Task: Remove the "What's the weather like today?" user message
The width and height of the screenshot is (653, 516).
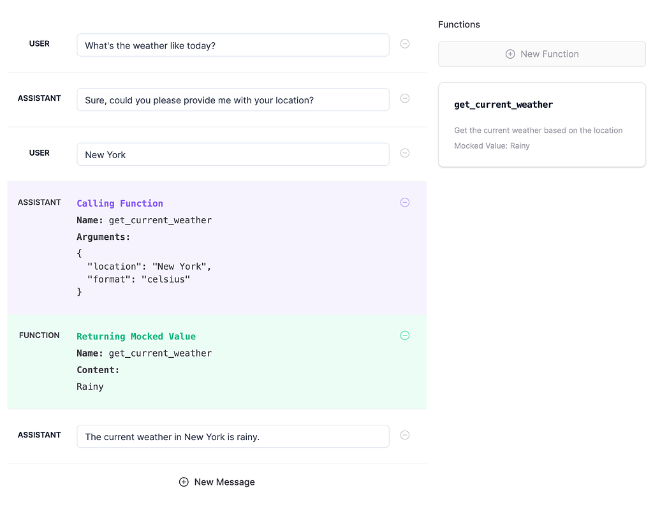Action: pyautogui.click(x=405, y=44)
